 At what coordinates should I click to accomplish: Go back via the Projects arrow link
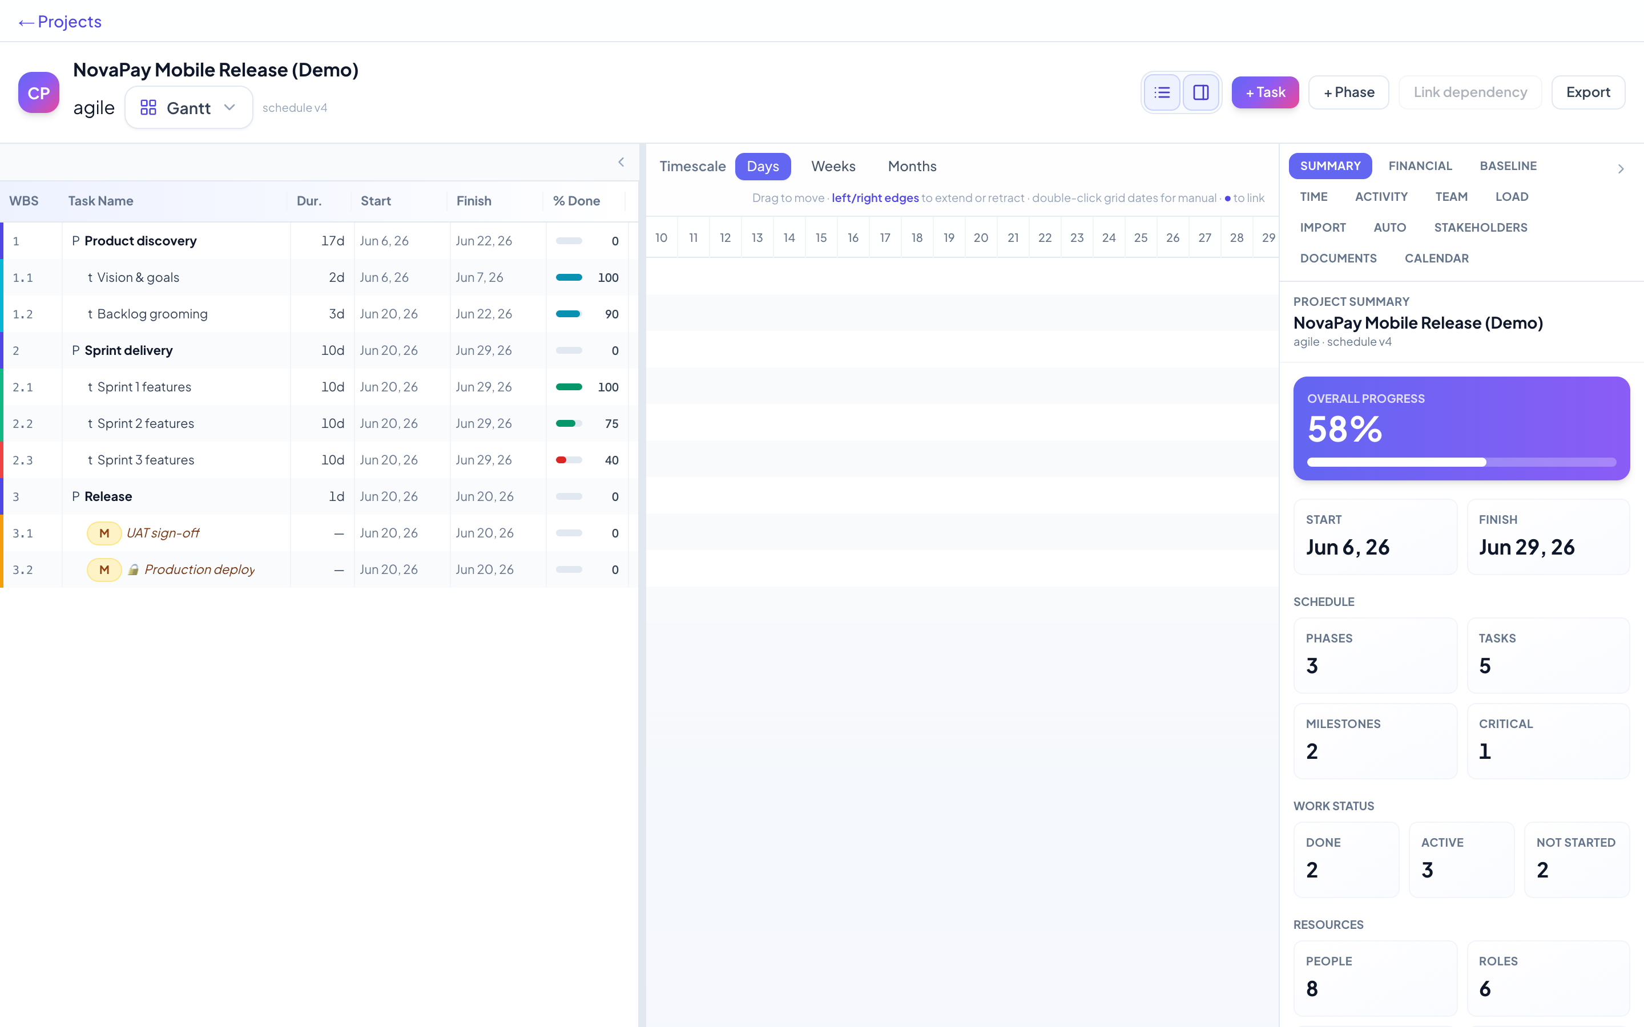pyautogui.click(x=60, y=22)
